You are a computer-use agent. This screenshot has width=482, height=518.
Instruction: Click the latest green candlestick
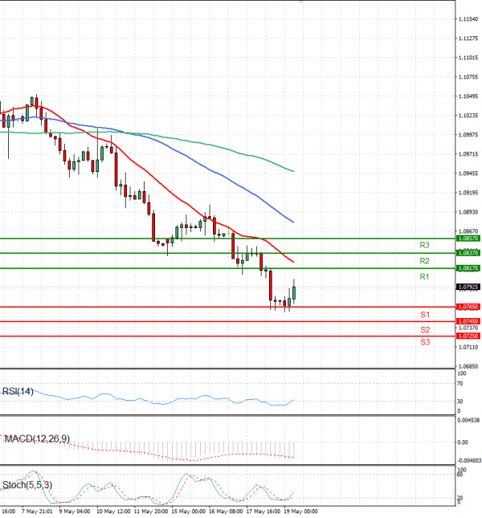[x=294, y=293]
